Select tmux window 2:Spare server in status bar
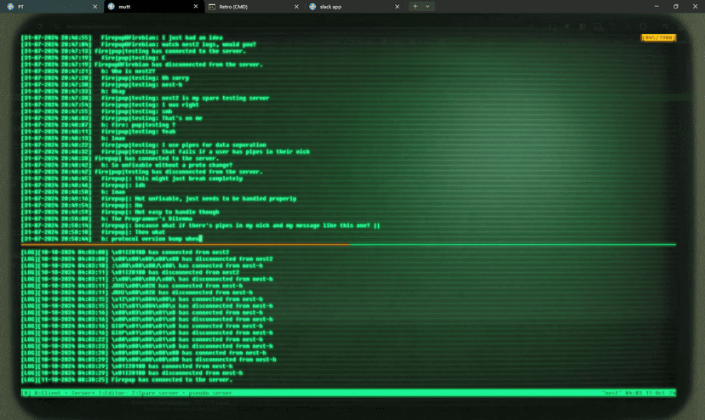705x420 pixels. [155, 393]
